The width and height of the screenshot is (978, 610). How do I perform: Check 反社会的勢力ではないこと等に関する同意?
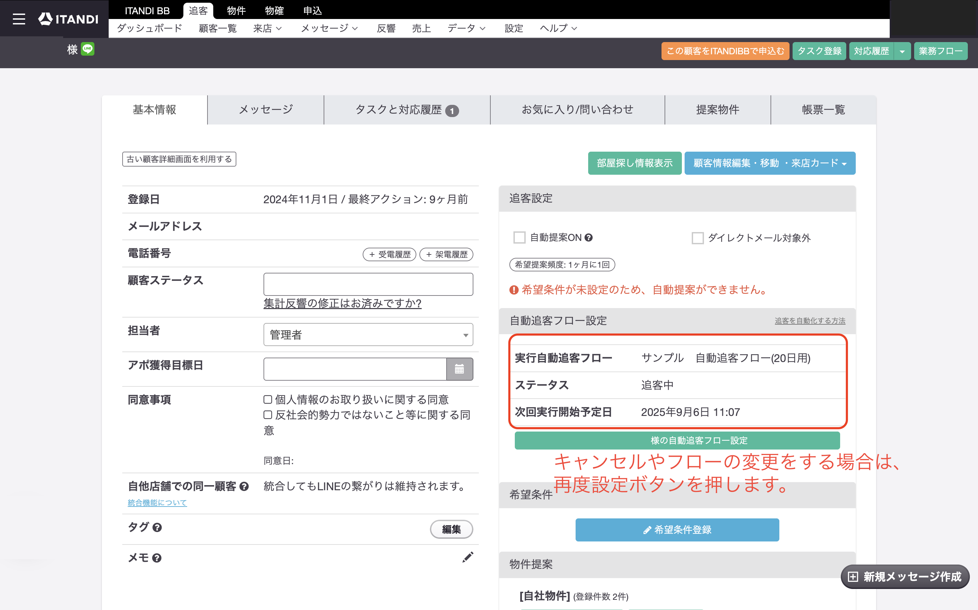(x=268, y=415)
